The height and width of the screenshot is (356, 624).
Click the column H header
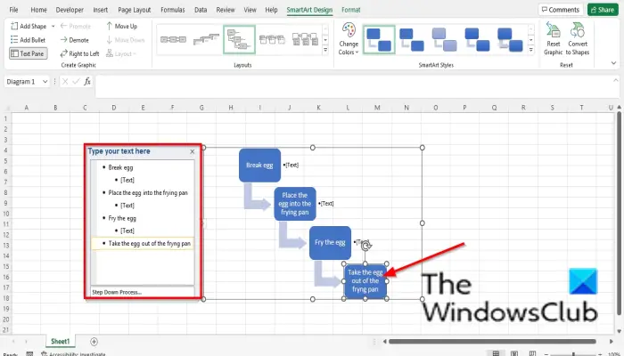pyautogui.click(x=230, y=108)
